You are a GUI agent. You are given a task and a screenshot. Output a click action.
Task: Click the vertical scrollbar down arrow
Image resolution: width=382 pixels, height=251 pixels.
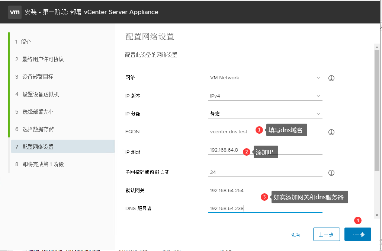[x=377, y=215]
